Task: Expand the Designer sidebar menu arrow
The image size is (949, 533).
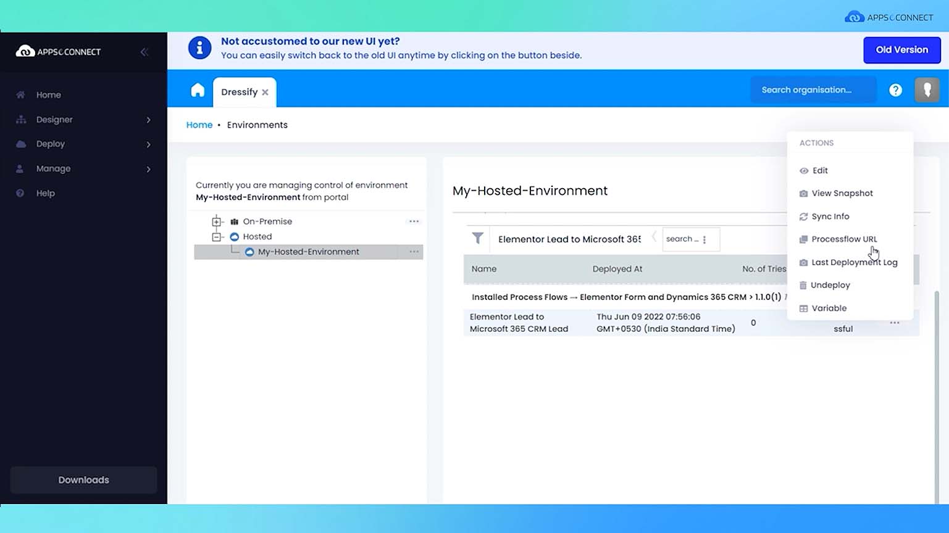Action: (x=148, y=120)
